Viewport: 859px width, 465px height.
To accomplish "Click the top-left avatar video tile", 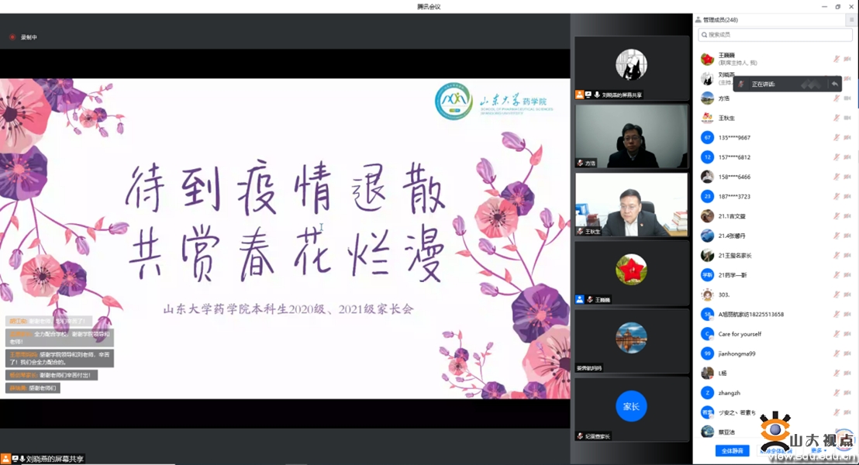I will coord(631,66).
